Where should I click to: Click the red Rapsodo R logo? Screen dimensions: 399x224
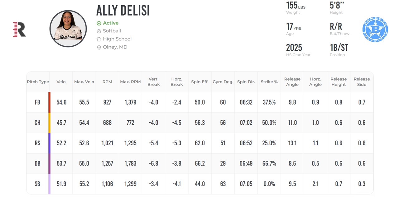coord(19,30)
